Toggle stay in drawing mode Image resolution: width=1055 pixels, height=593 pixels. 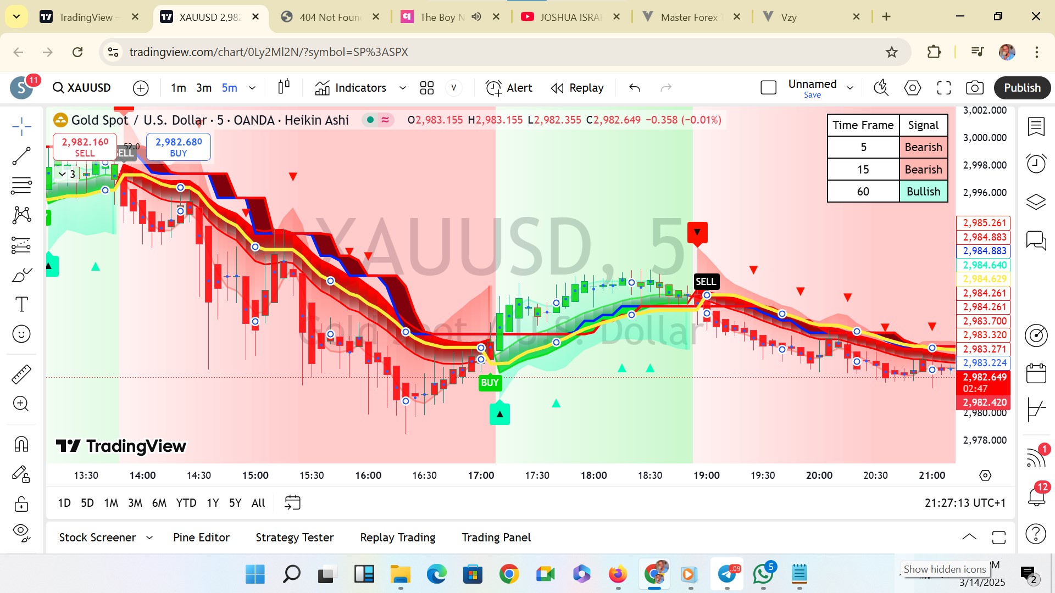pos(21,473)
